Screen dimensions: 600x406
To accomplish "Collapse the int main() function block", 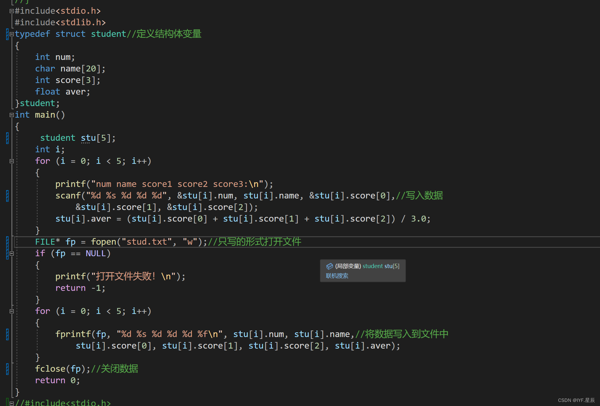I will tap(12, 115).
